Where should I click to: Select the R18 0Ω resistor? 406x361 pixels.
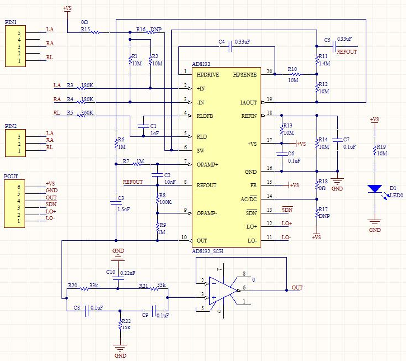[x=317, y=185]
